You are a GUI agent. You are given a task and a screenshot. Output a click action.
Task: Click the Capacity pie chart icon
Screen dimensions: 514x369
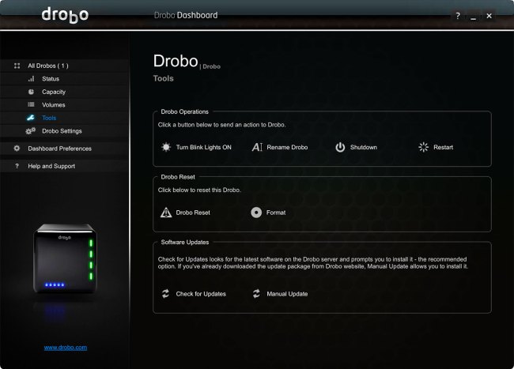point(31,92)
